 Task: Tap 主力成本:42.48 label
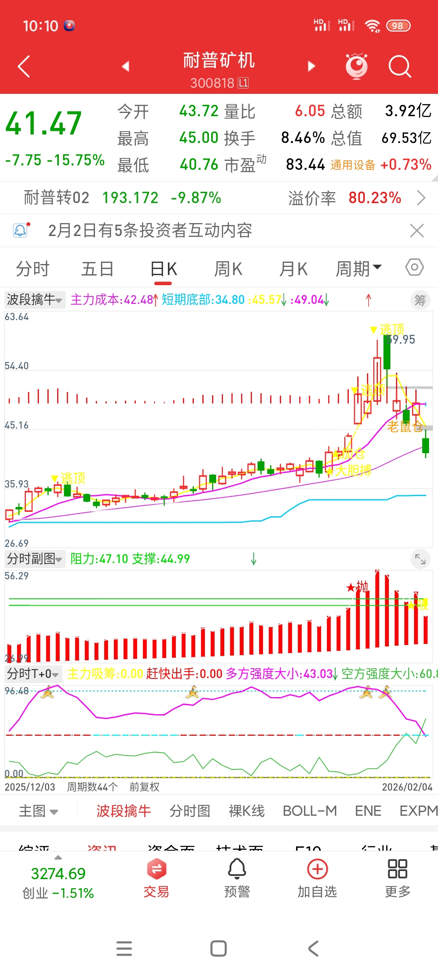(112, 300)
